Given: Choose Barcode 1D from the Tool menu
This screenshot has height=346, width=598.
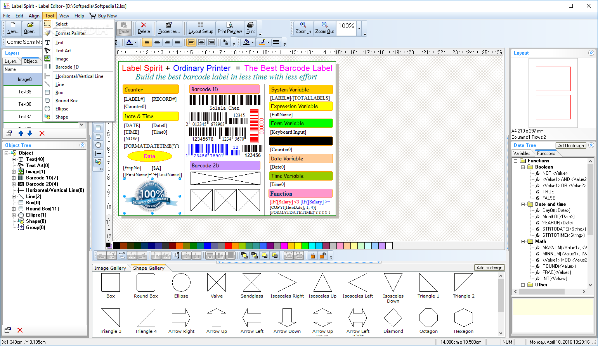Looking at the screenshot, I should tap(79, 67).
